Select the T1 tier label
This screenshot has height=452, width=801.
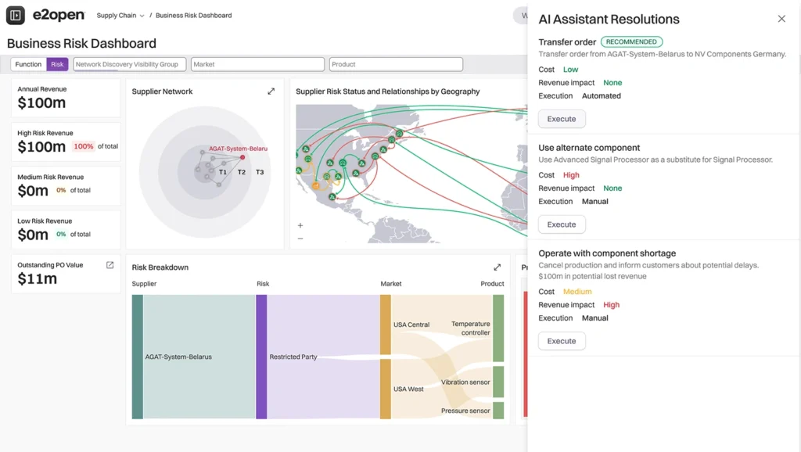tap(223, 172)
